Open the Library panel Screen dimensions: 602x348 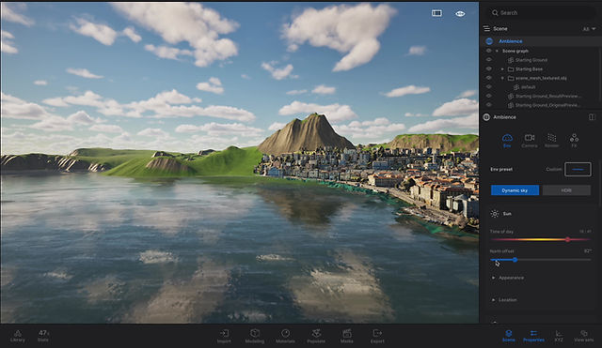18,336
